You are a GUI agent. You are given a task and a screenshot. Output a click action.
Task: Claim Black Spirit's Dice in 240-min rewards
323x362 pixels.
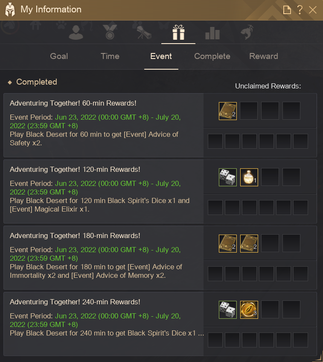[228, 309]
